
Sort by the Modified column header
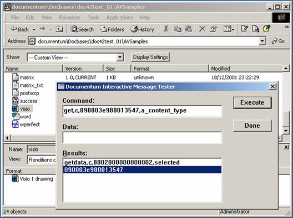point(245,69)
